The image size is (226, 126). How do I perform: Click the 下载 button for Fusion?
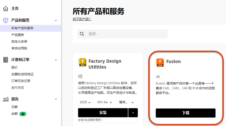click(186, 113)
